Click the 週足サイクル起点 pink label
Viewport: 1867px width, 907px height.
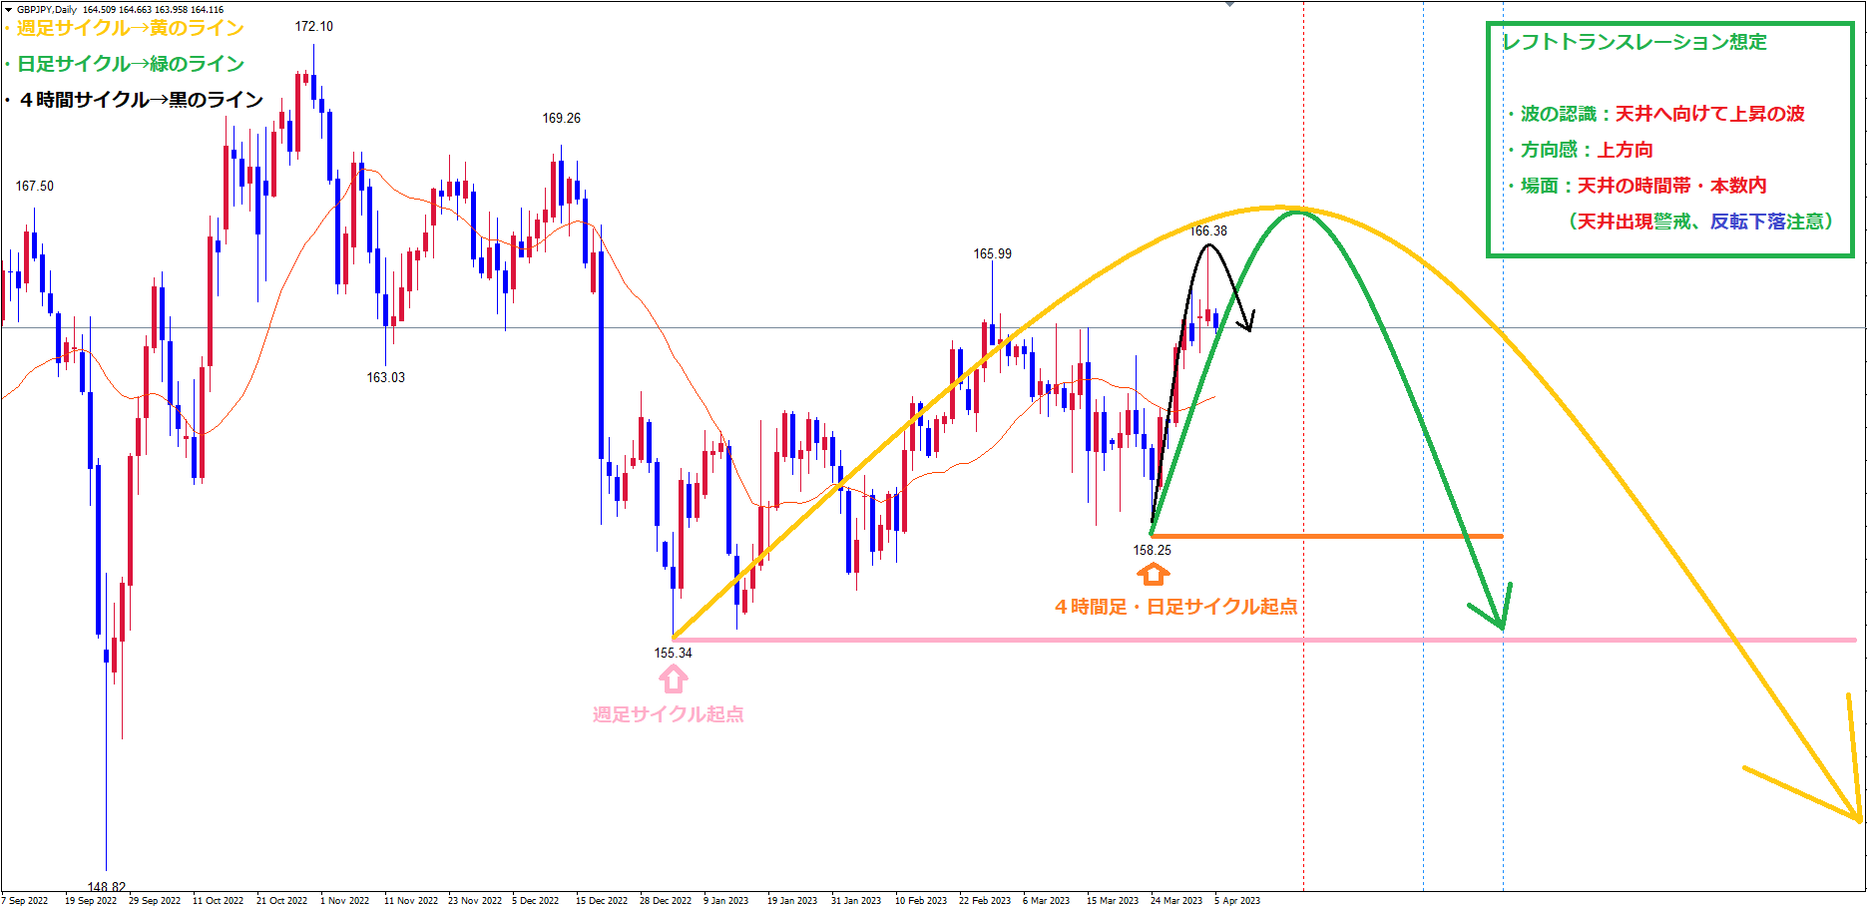click(x=668, y=714)
